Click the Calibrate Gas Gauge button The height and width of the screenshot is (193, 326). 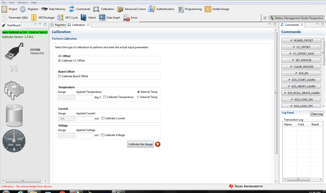pos(140,144)
